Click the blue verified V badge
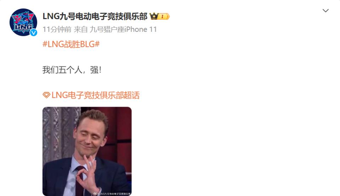The width and height of the screenshot is (340, 196). pyautogui.click(x=33, y=33)
